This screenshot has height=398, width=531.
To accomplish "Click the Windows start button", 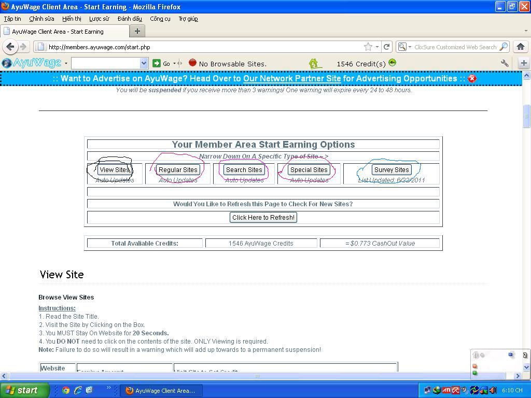I will click(25, 390).
